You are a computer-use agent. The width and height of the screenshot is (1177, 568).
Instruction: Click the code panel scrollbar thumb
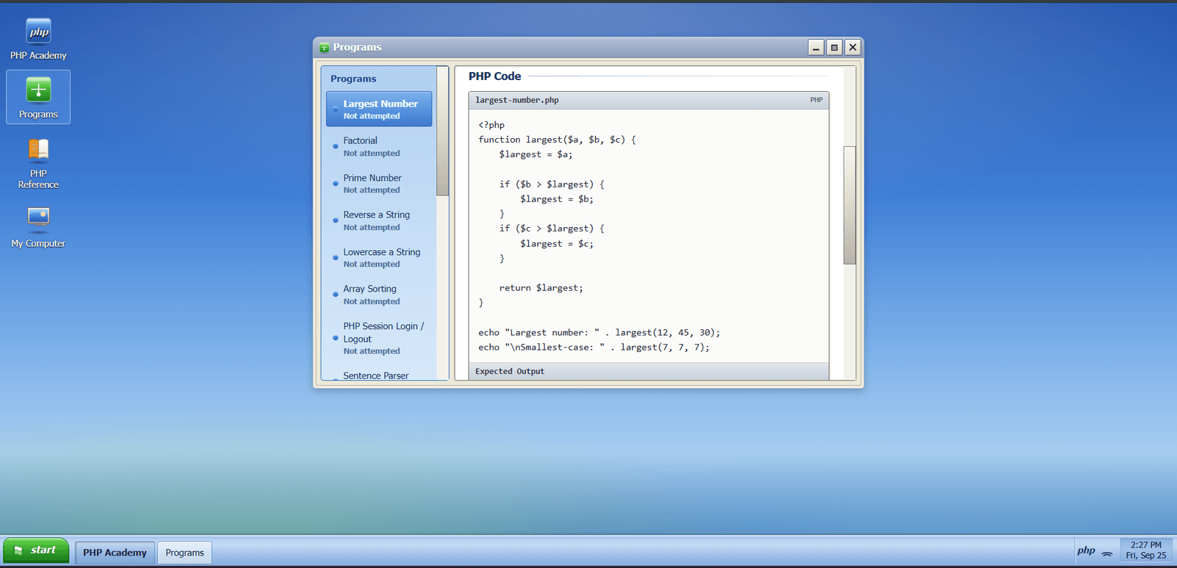[x=850, y=205]
